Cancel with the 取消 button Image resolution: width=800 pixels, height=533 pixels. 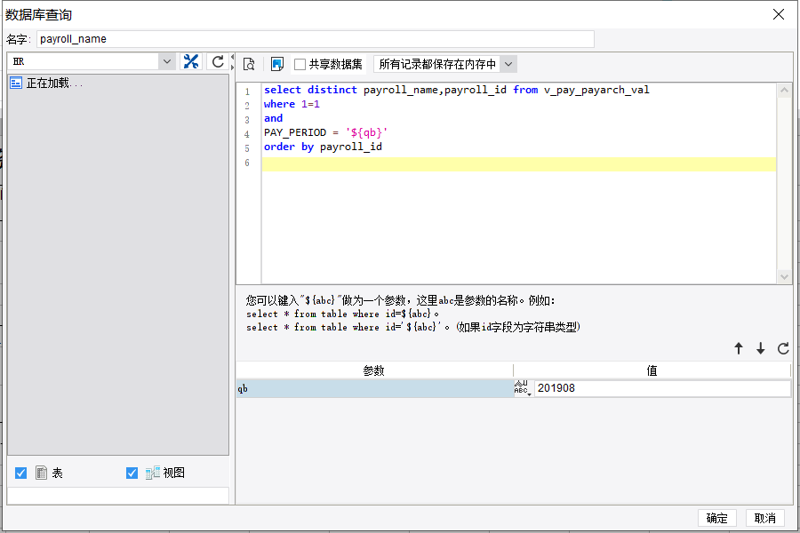[x=764, y=518]
